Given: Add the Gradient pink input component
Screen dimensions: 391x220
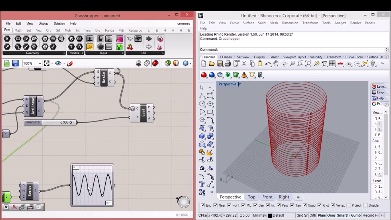Looking at the screenshot, I should (x=119, y=39).
